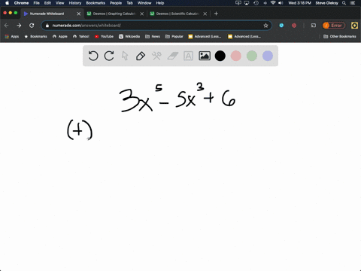361x271 pixels.
Task: Open the People menu
Action: tap(116, 3)
